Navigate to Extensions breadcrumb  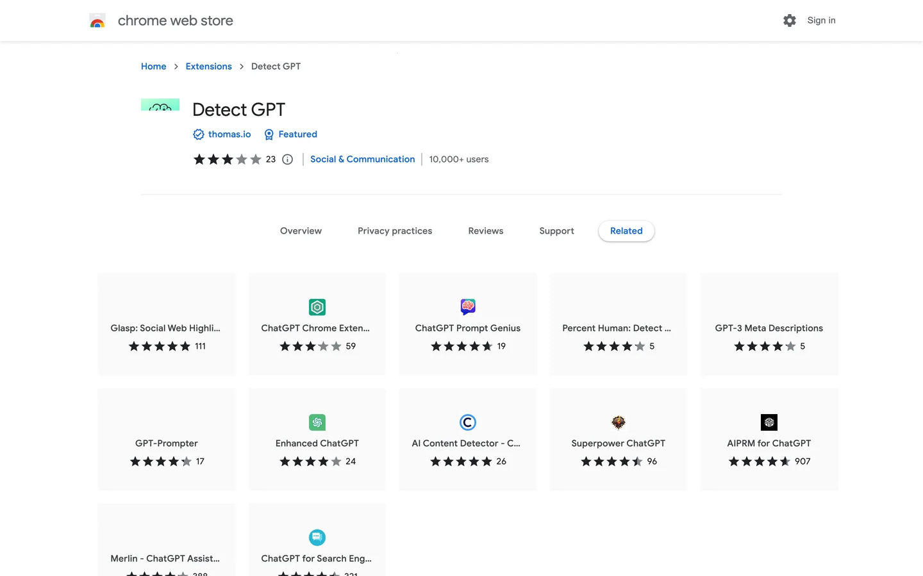point(209,67)
